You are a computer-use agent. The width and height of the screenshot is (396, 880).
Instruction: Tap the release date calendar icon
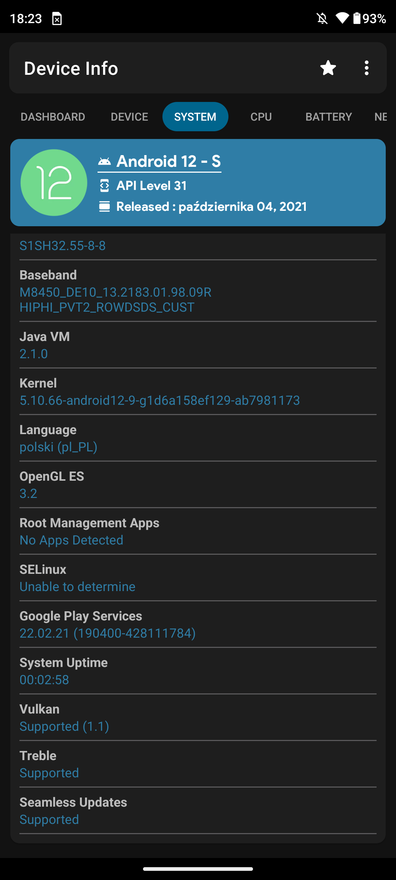tap(104, 206)
